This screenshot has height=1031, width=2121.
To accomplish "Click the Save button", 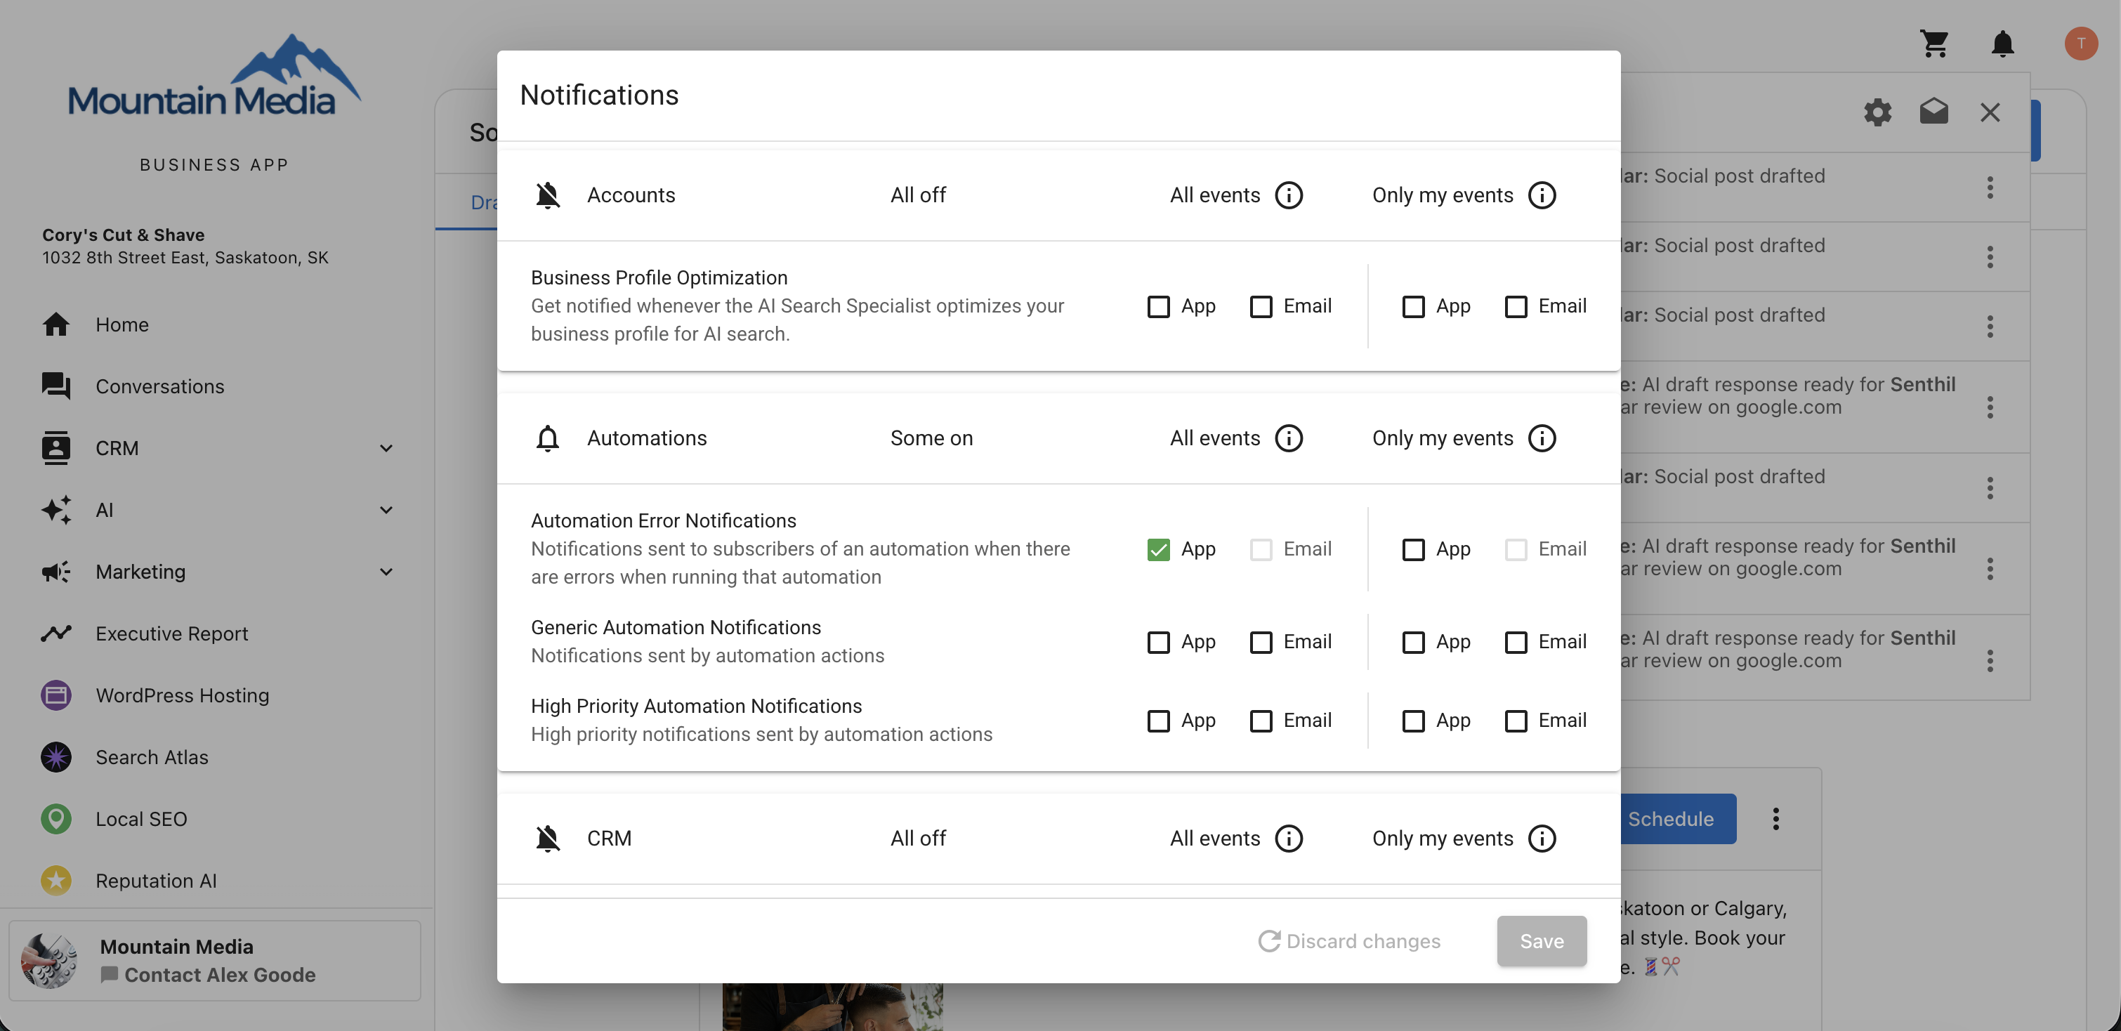I will coord(1542,941).
